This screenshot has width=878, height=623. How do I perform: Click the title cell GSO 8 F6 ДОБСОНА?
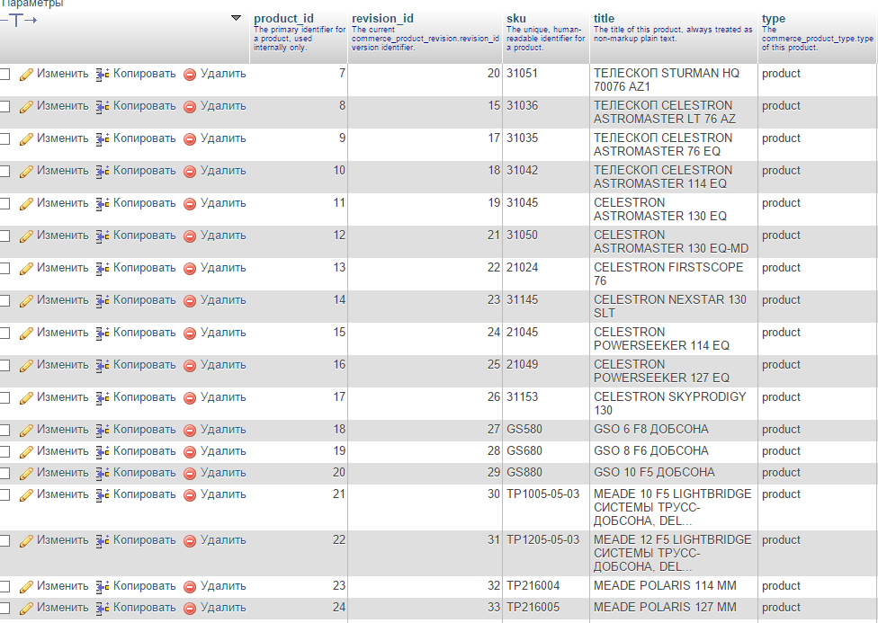click(650, 451)
